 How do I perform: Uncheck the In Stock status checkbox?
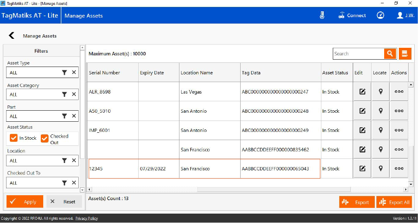[x=13, y=138]
